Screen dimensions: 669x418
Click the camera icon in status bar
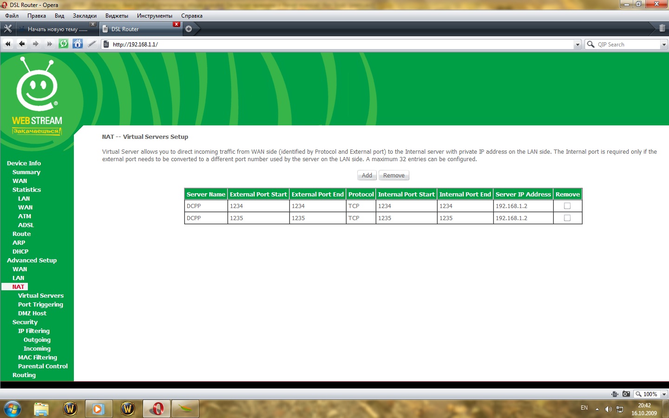[x=626, y=394]
